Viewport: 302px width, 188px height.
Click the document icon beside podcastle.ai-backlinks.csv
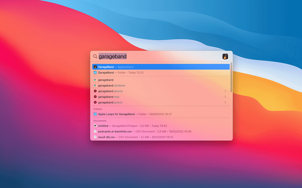pyautogui.click(x=95, y=131)
